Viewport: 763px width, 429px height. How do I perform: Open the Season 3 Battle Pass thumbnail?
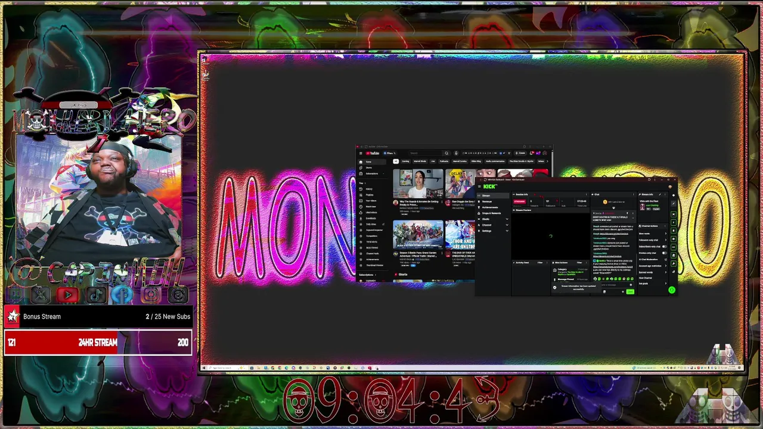click(418, 235)
